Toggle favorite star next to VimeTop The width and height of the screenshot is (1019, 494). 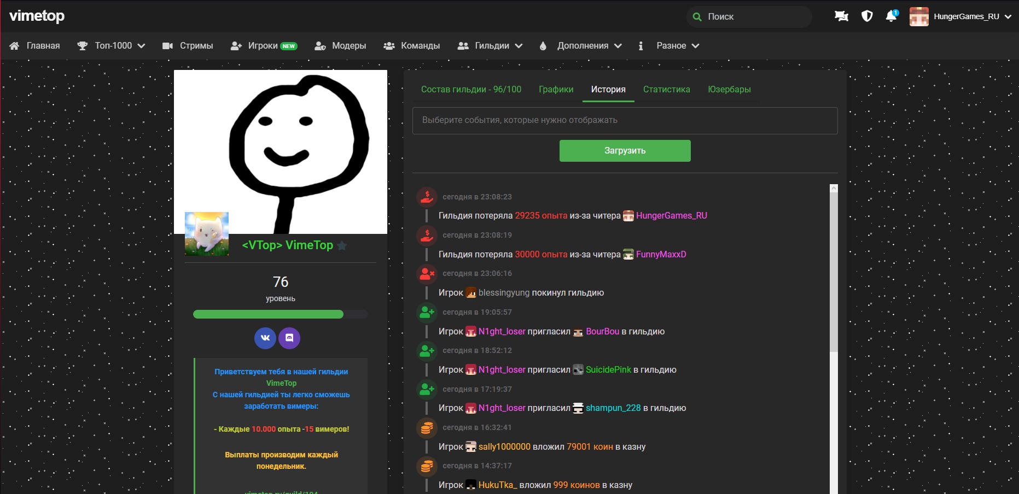pos(342,246)
